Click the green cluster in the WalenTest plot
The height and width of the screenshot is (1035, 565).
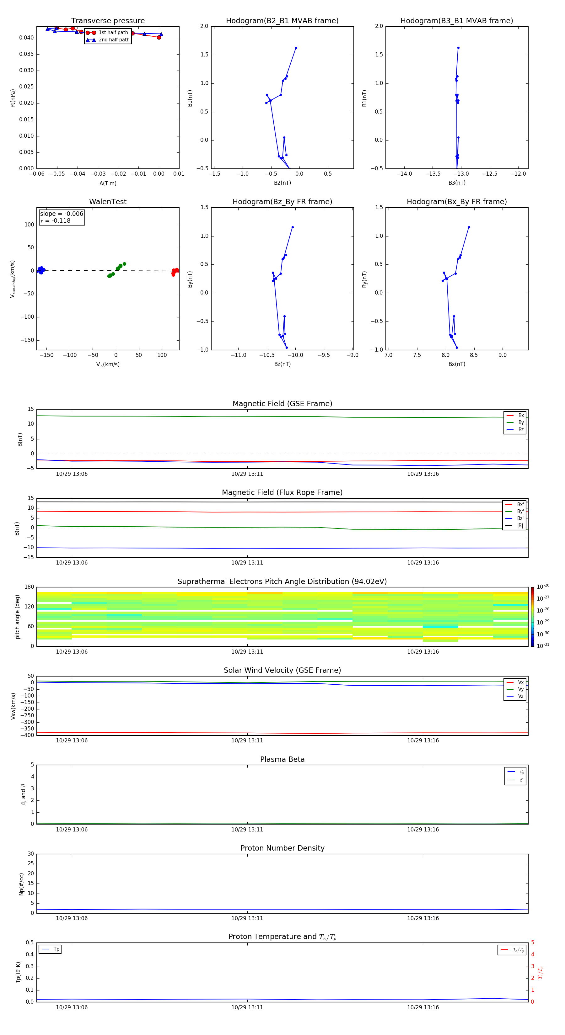pyautogui.click(x=117, y=270)
